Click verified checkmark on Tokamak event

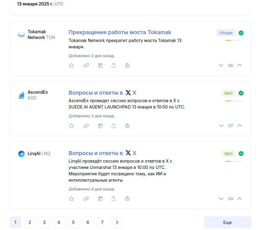[x=241, y=33]
